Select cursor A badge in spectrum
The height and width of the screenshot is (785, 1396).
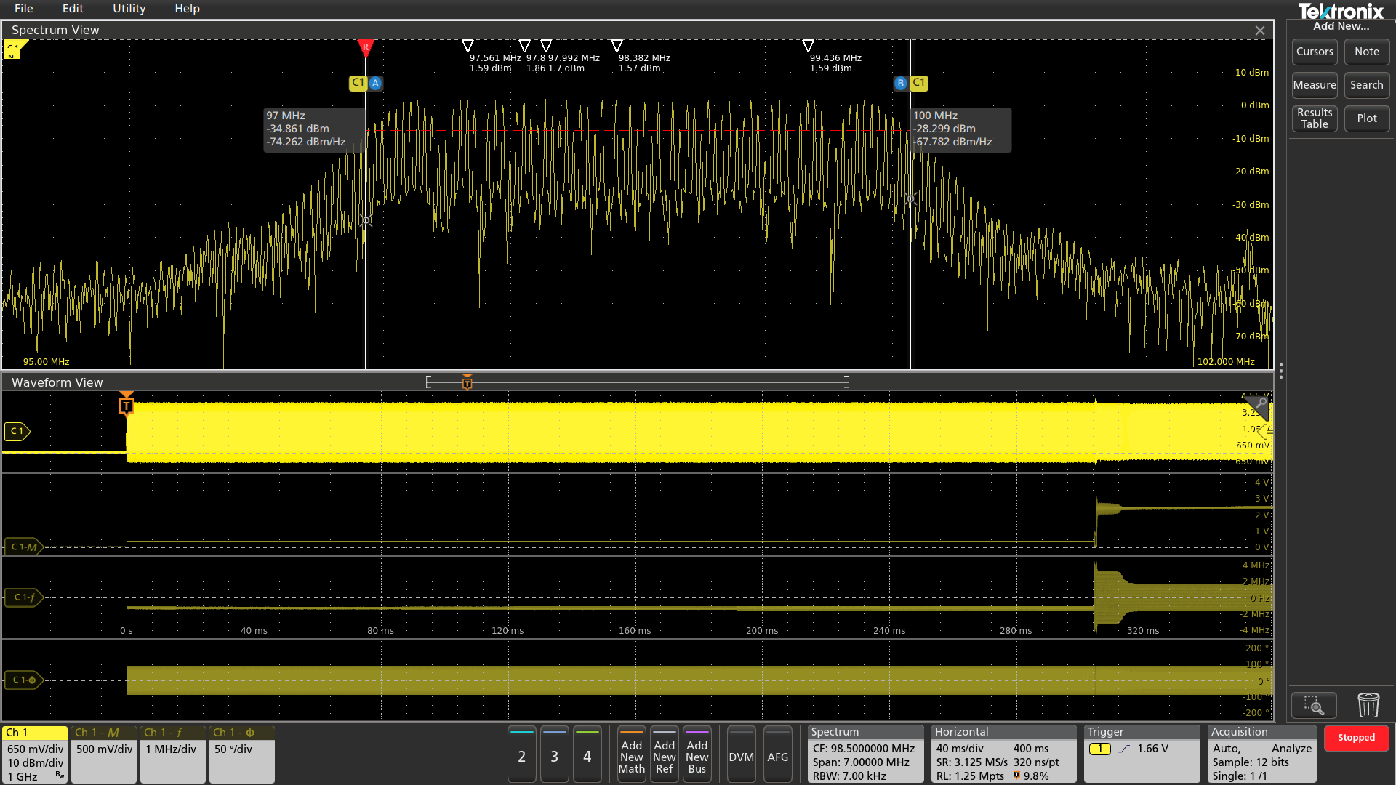pyautogui.click(x=375, y=83)
